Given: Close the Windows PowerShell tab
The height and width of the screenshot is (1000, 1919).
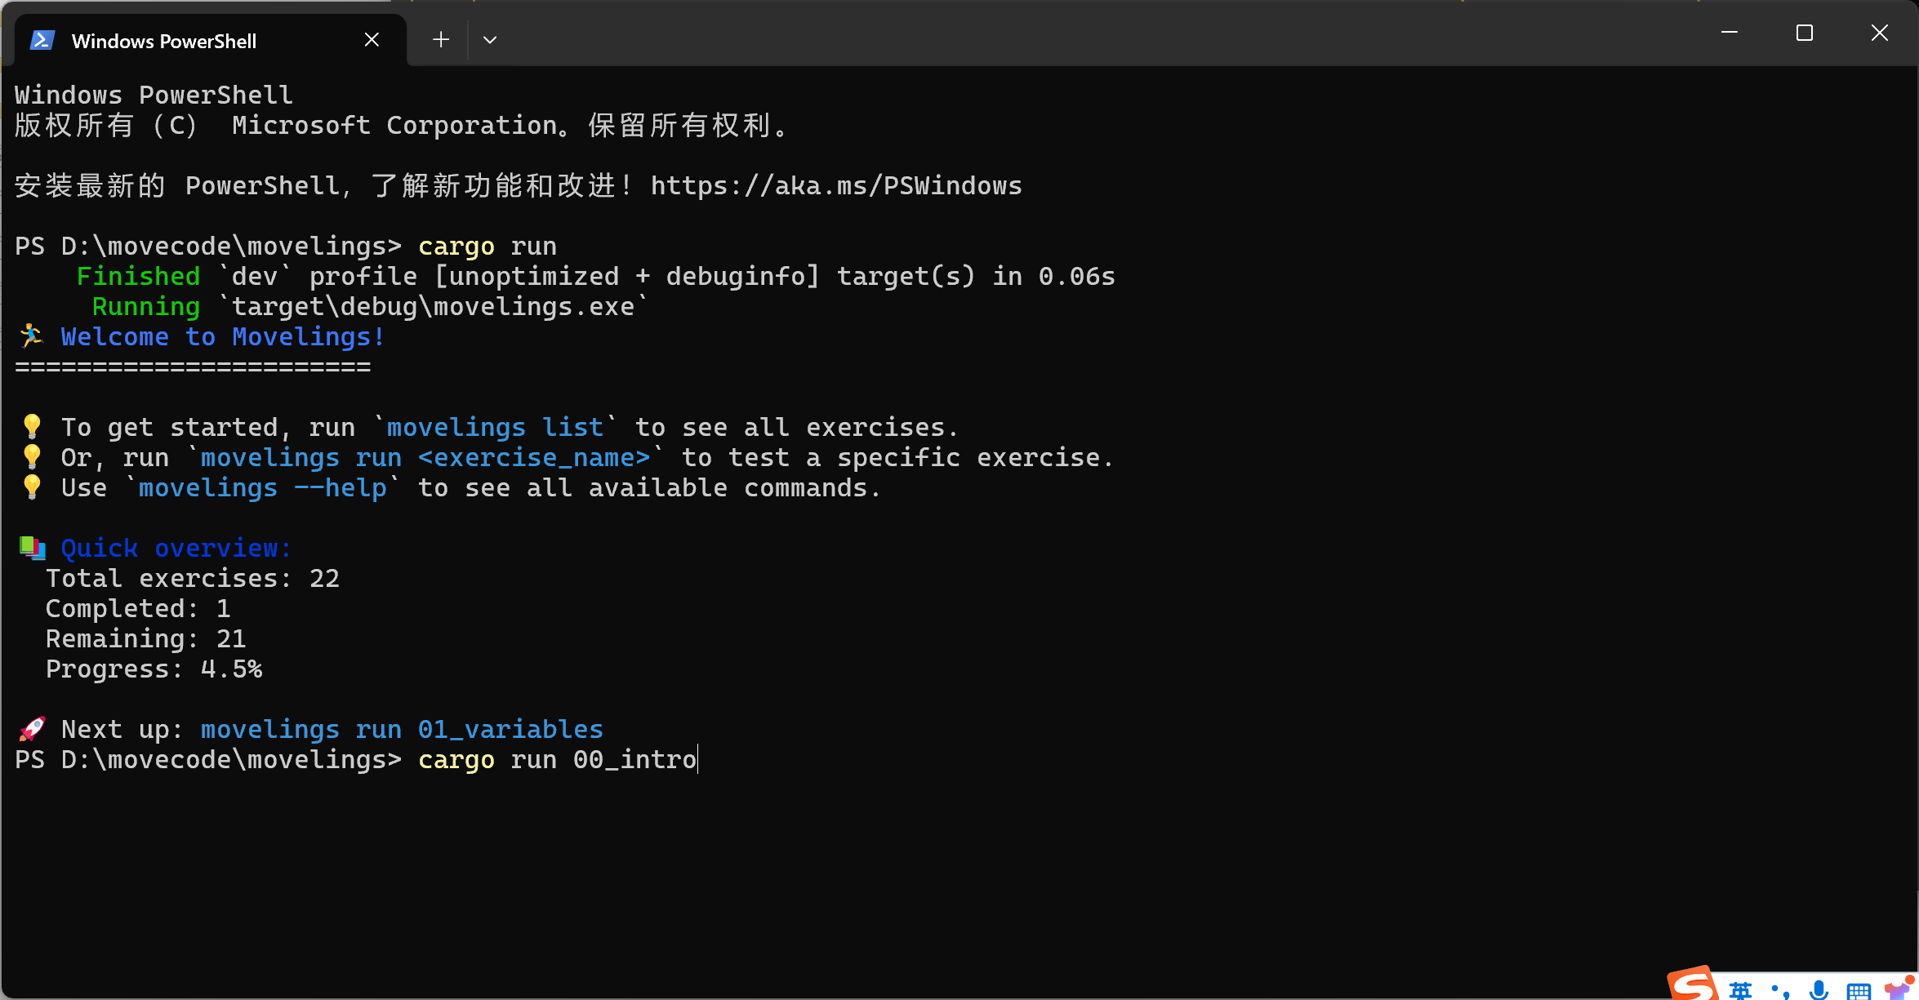Looking at the screenshot, I should tap(372, 39).
